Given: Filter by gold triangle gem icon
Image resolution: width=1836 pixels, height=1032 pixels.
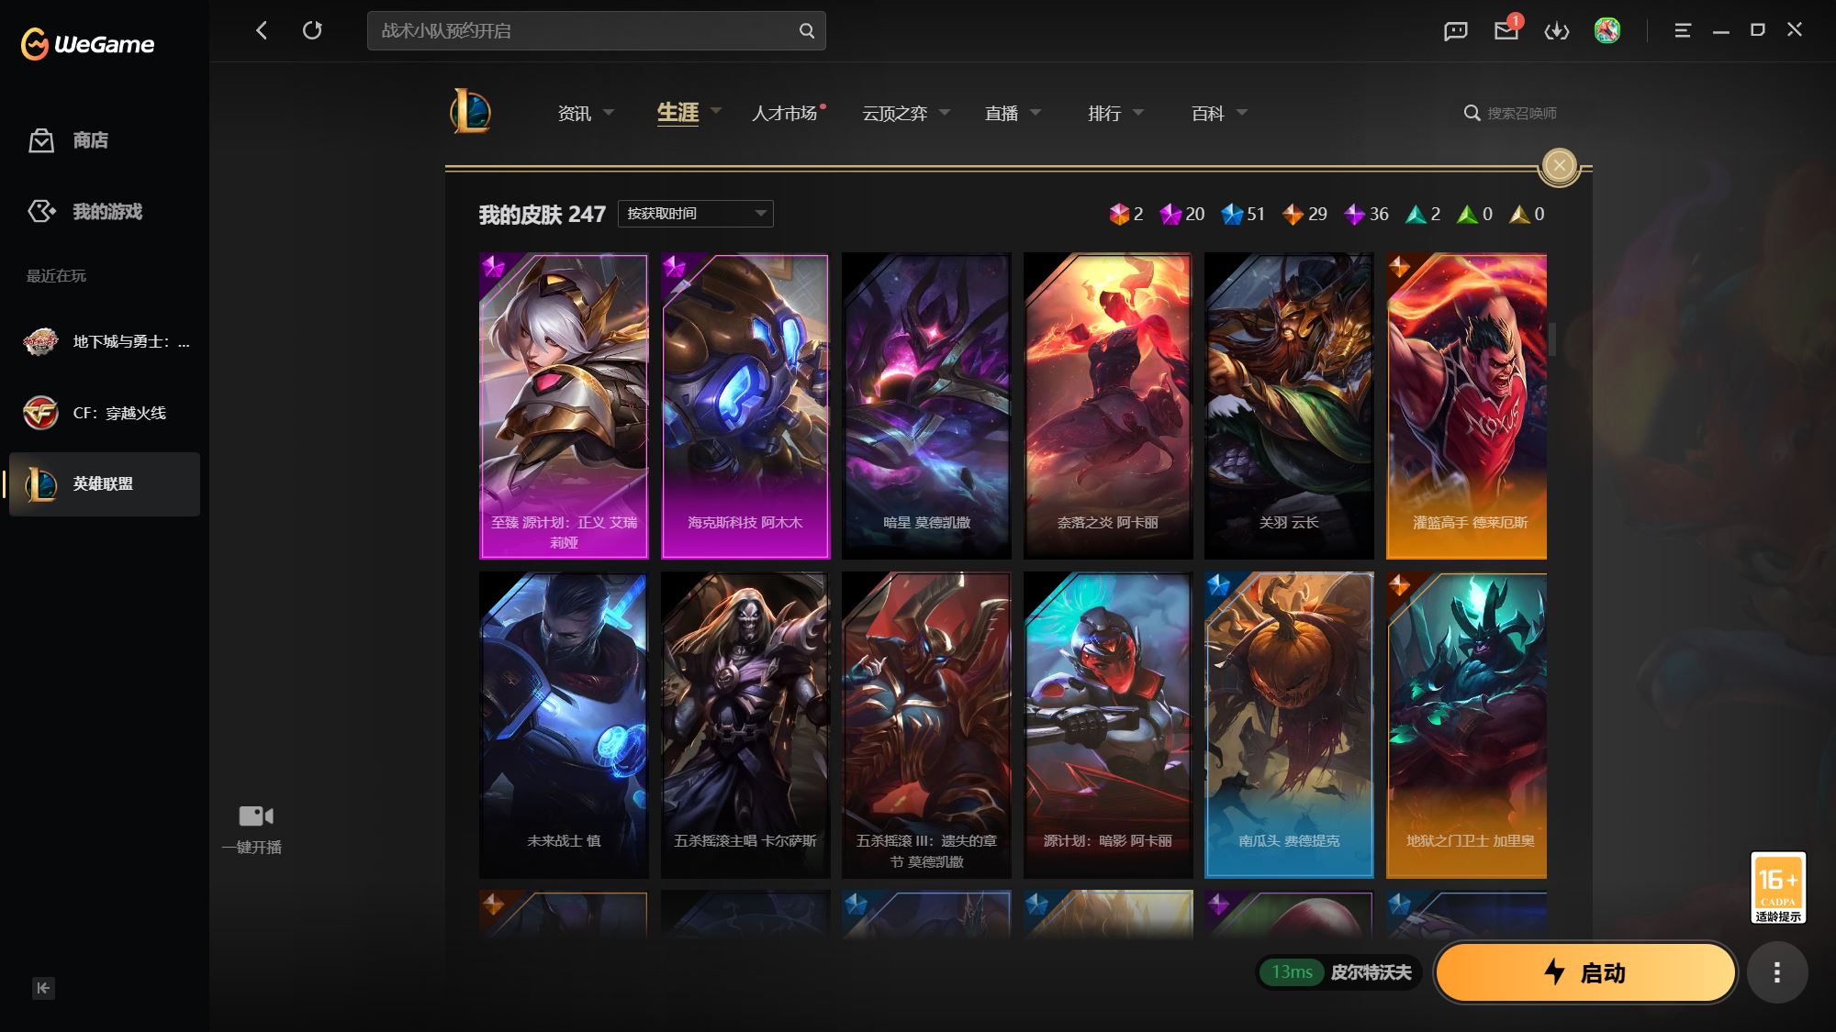Looking at the screenshot, I should pyautogui.click(x=1519, y=214).
